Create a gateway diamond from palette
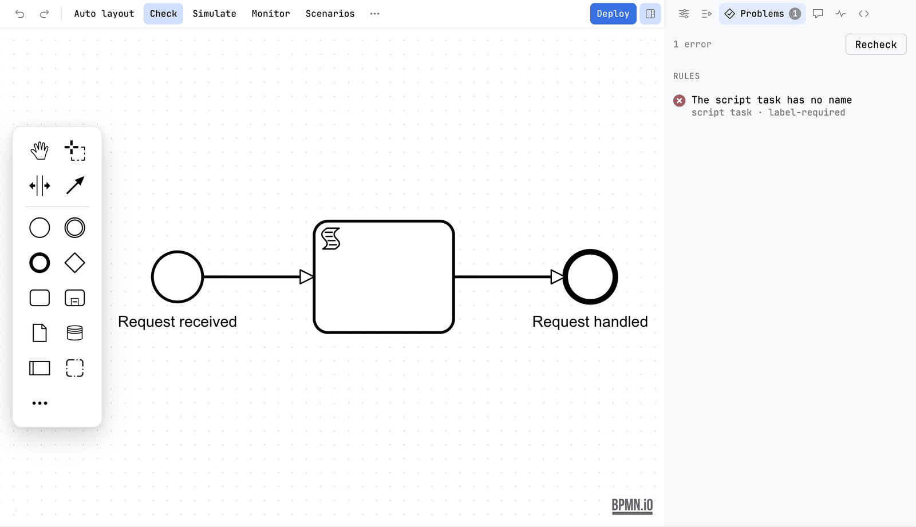The width and height of the screenshot is (916, 527). 75,263
